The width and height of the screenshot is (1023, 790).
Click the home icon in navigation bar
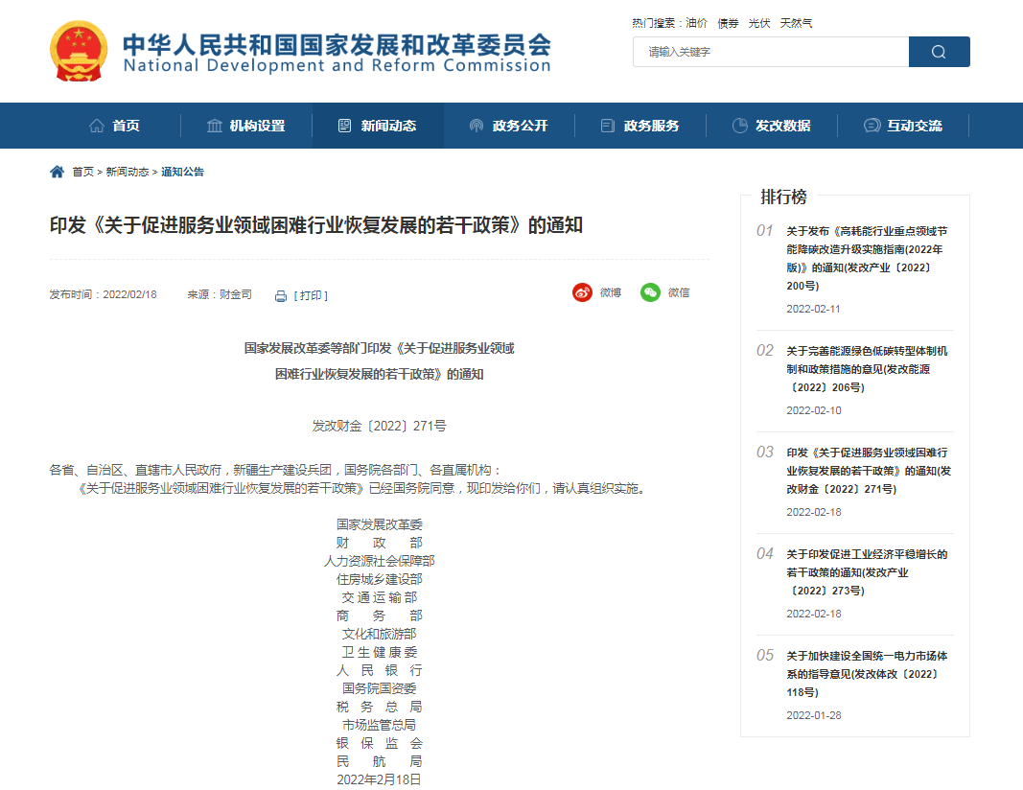point(97,126)
